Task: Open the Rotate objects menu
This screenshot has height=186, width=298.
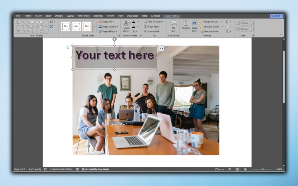Action: coord(228,31)
